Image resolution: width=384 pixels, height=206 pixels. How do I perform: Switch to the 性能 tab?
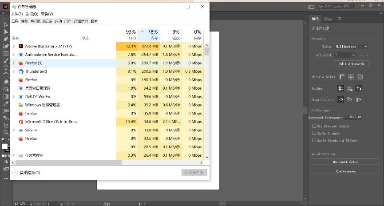tap(24, 21)
